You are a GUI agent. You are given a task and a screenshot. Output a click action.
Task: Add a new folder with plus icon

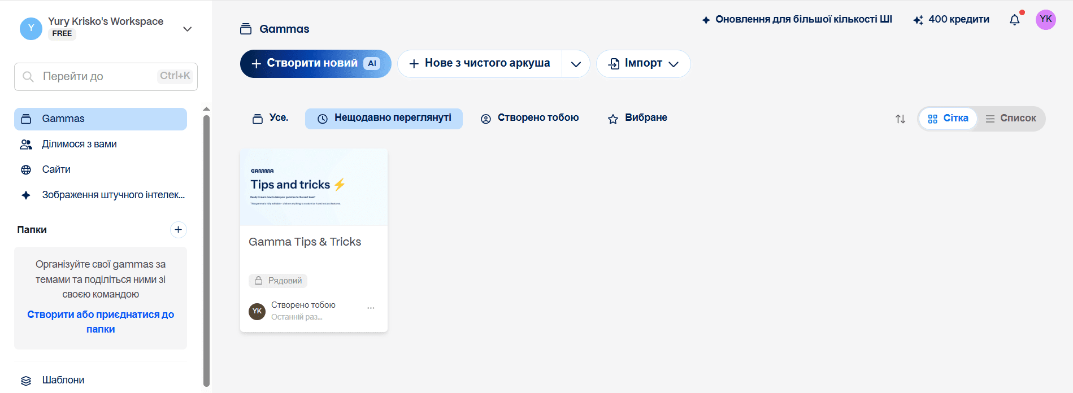(178, 229)
